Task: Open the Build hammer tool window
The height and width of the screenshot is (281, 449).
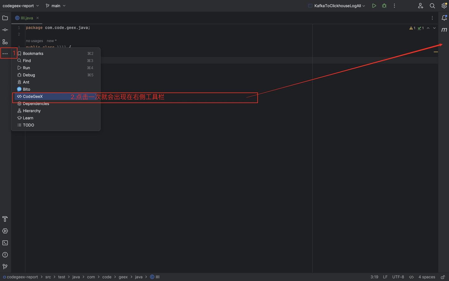Action: 5,219
